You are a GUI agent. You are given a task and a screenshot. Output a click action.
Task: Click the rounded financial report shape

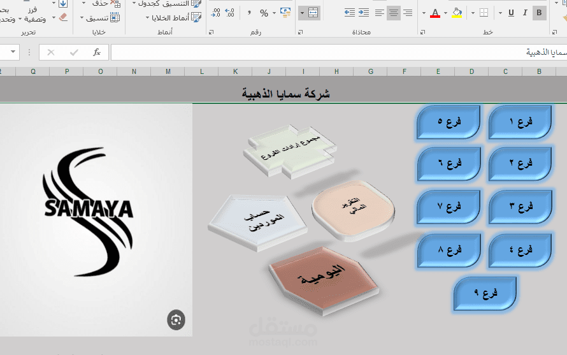coord(354,210)
